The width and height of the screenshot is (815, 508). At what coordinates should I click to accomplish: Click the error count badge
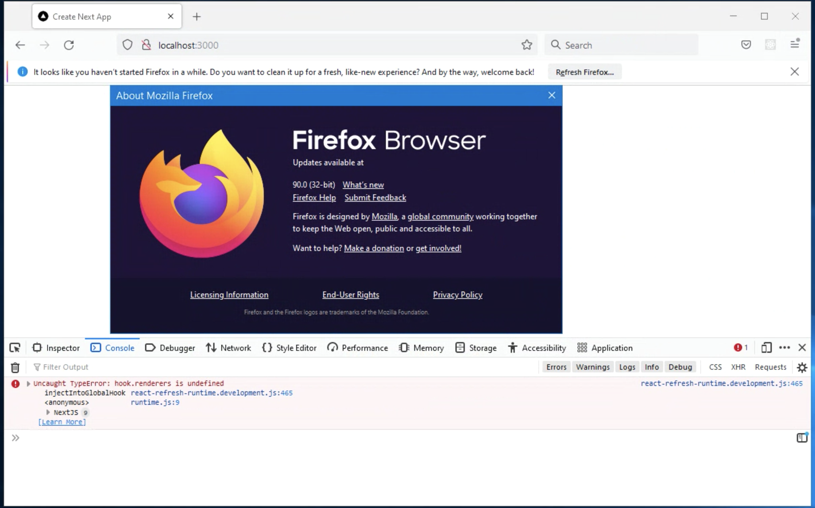coord(741,348)
